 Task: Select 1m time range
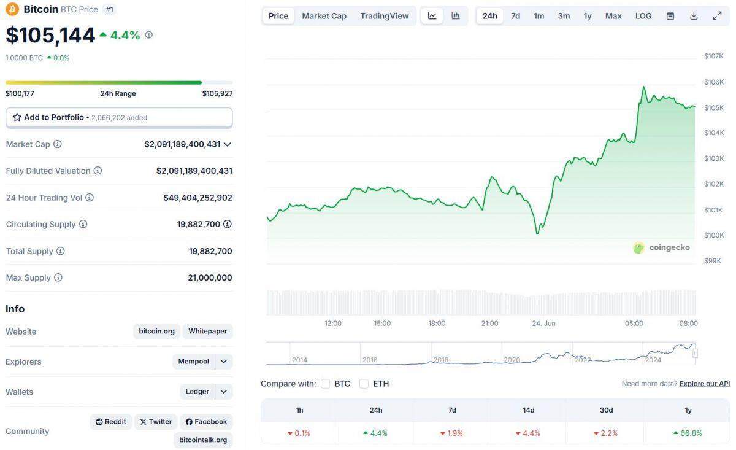pos(539,16)
